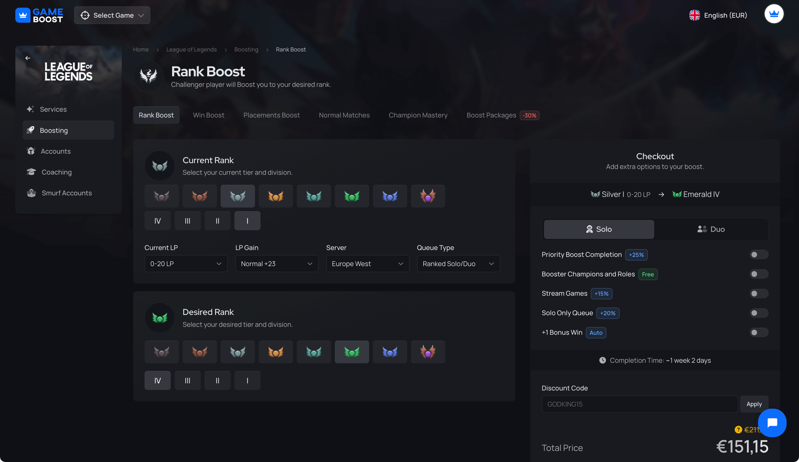Click the Iron rank icon in current rank
The image size is (799, 462).
[x=162, y=196]
